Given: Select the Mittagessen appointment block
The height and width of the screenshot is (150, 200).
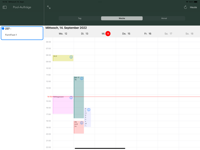Looking at the screenshot, I should click(63, 105).
